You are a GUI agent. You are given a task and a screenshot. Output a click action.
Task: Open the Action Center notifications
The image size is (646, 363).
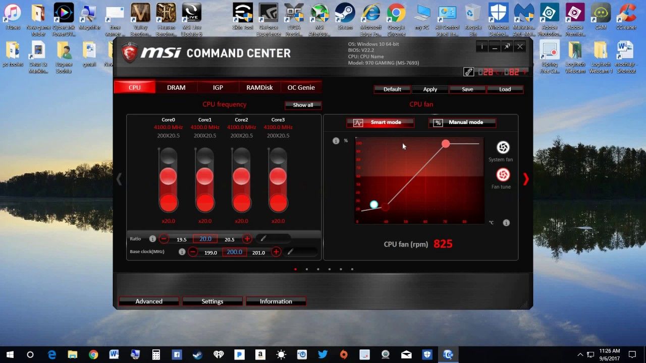tap(632, 354)
